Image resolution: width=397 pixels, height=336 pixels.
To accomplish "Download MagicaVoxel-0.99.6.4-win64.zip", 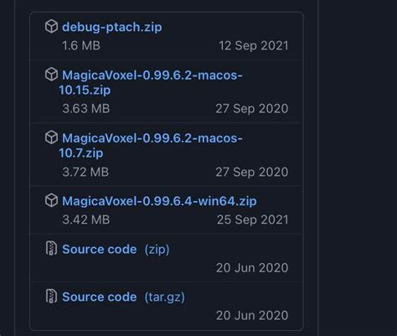I will coord(159,201).
